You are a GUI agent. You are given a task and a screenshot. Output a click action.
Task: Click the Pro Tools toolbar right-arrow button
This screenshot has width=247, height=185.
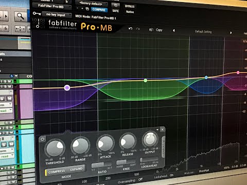(6, 16)
